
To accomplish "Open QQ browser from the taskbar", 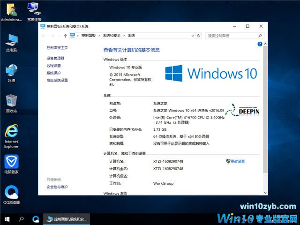I will [36, 219].
